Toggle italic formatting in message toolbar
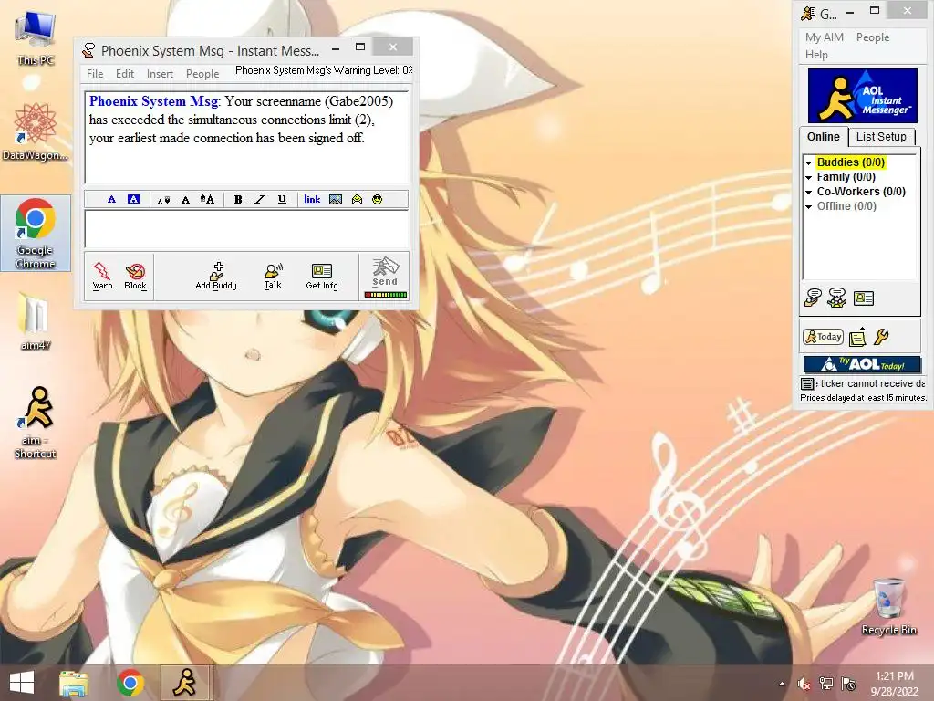The image size is (934, 701). click(x=260, y=200)
